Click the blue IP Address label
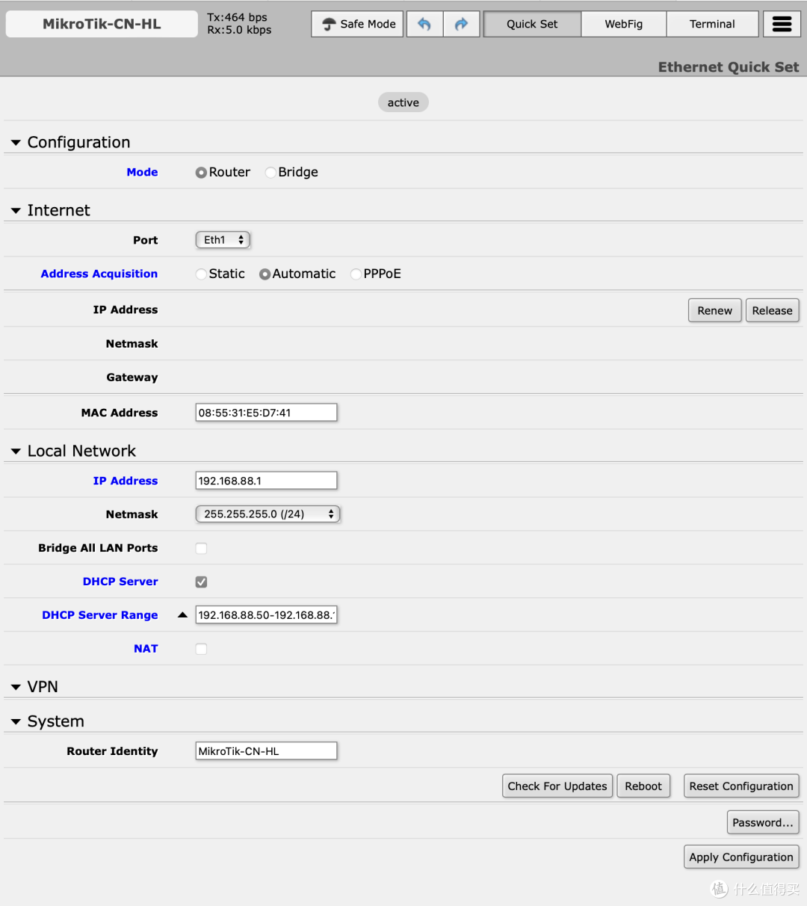 coord(126,481)
